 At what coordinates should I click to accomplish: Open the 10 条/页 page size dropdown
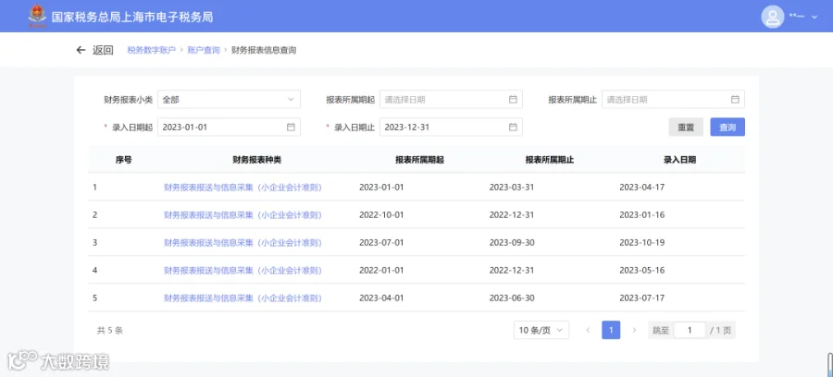[x=541, y=330]
